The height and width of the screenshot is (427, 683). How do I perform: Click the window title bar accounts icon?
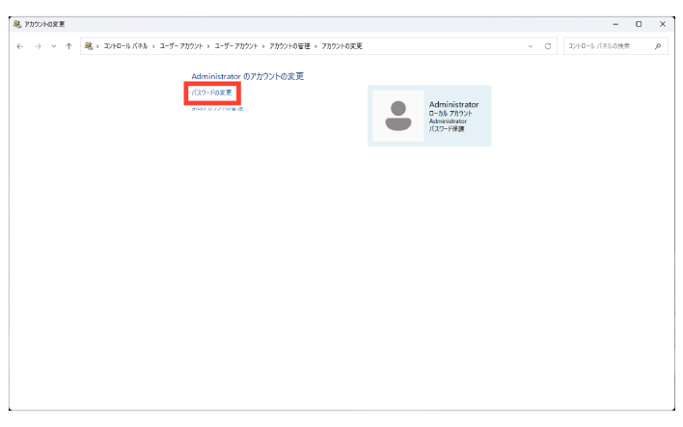[17, 24]
